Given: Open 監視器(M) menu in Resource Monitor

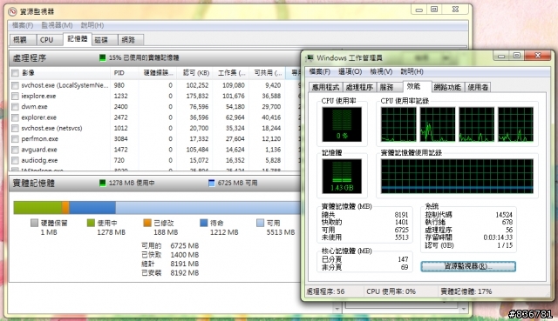Looking at the screenshot, I should click(x=57, y=25).
